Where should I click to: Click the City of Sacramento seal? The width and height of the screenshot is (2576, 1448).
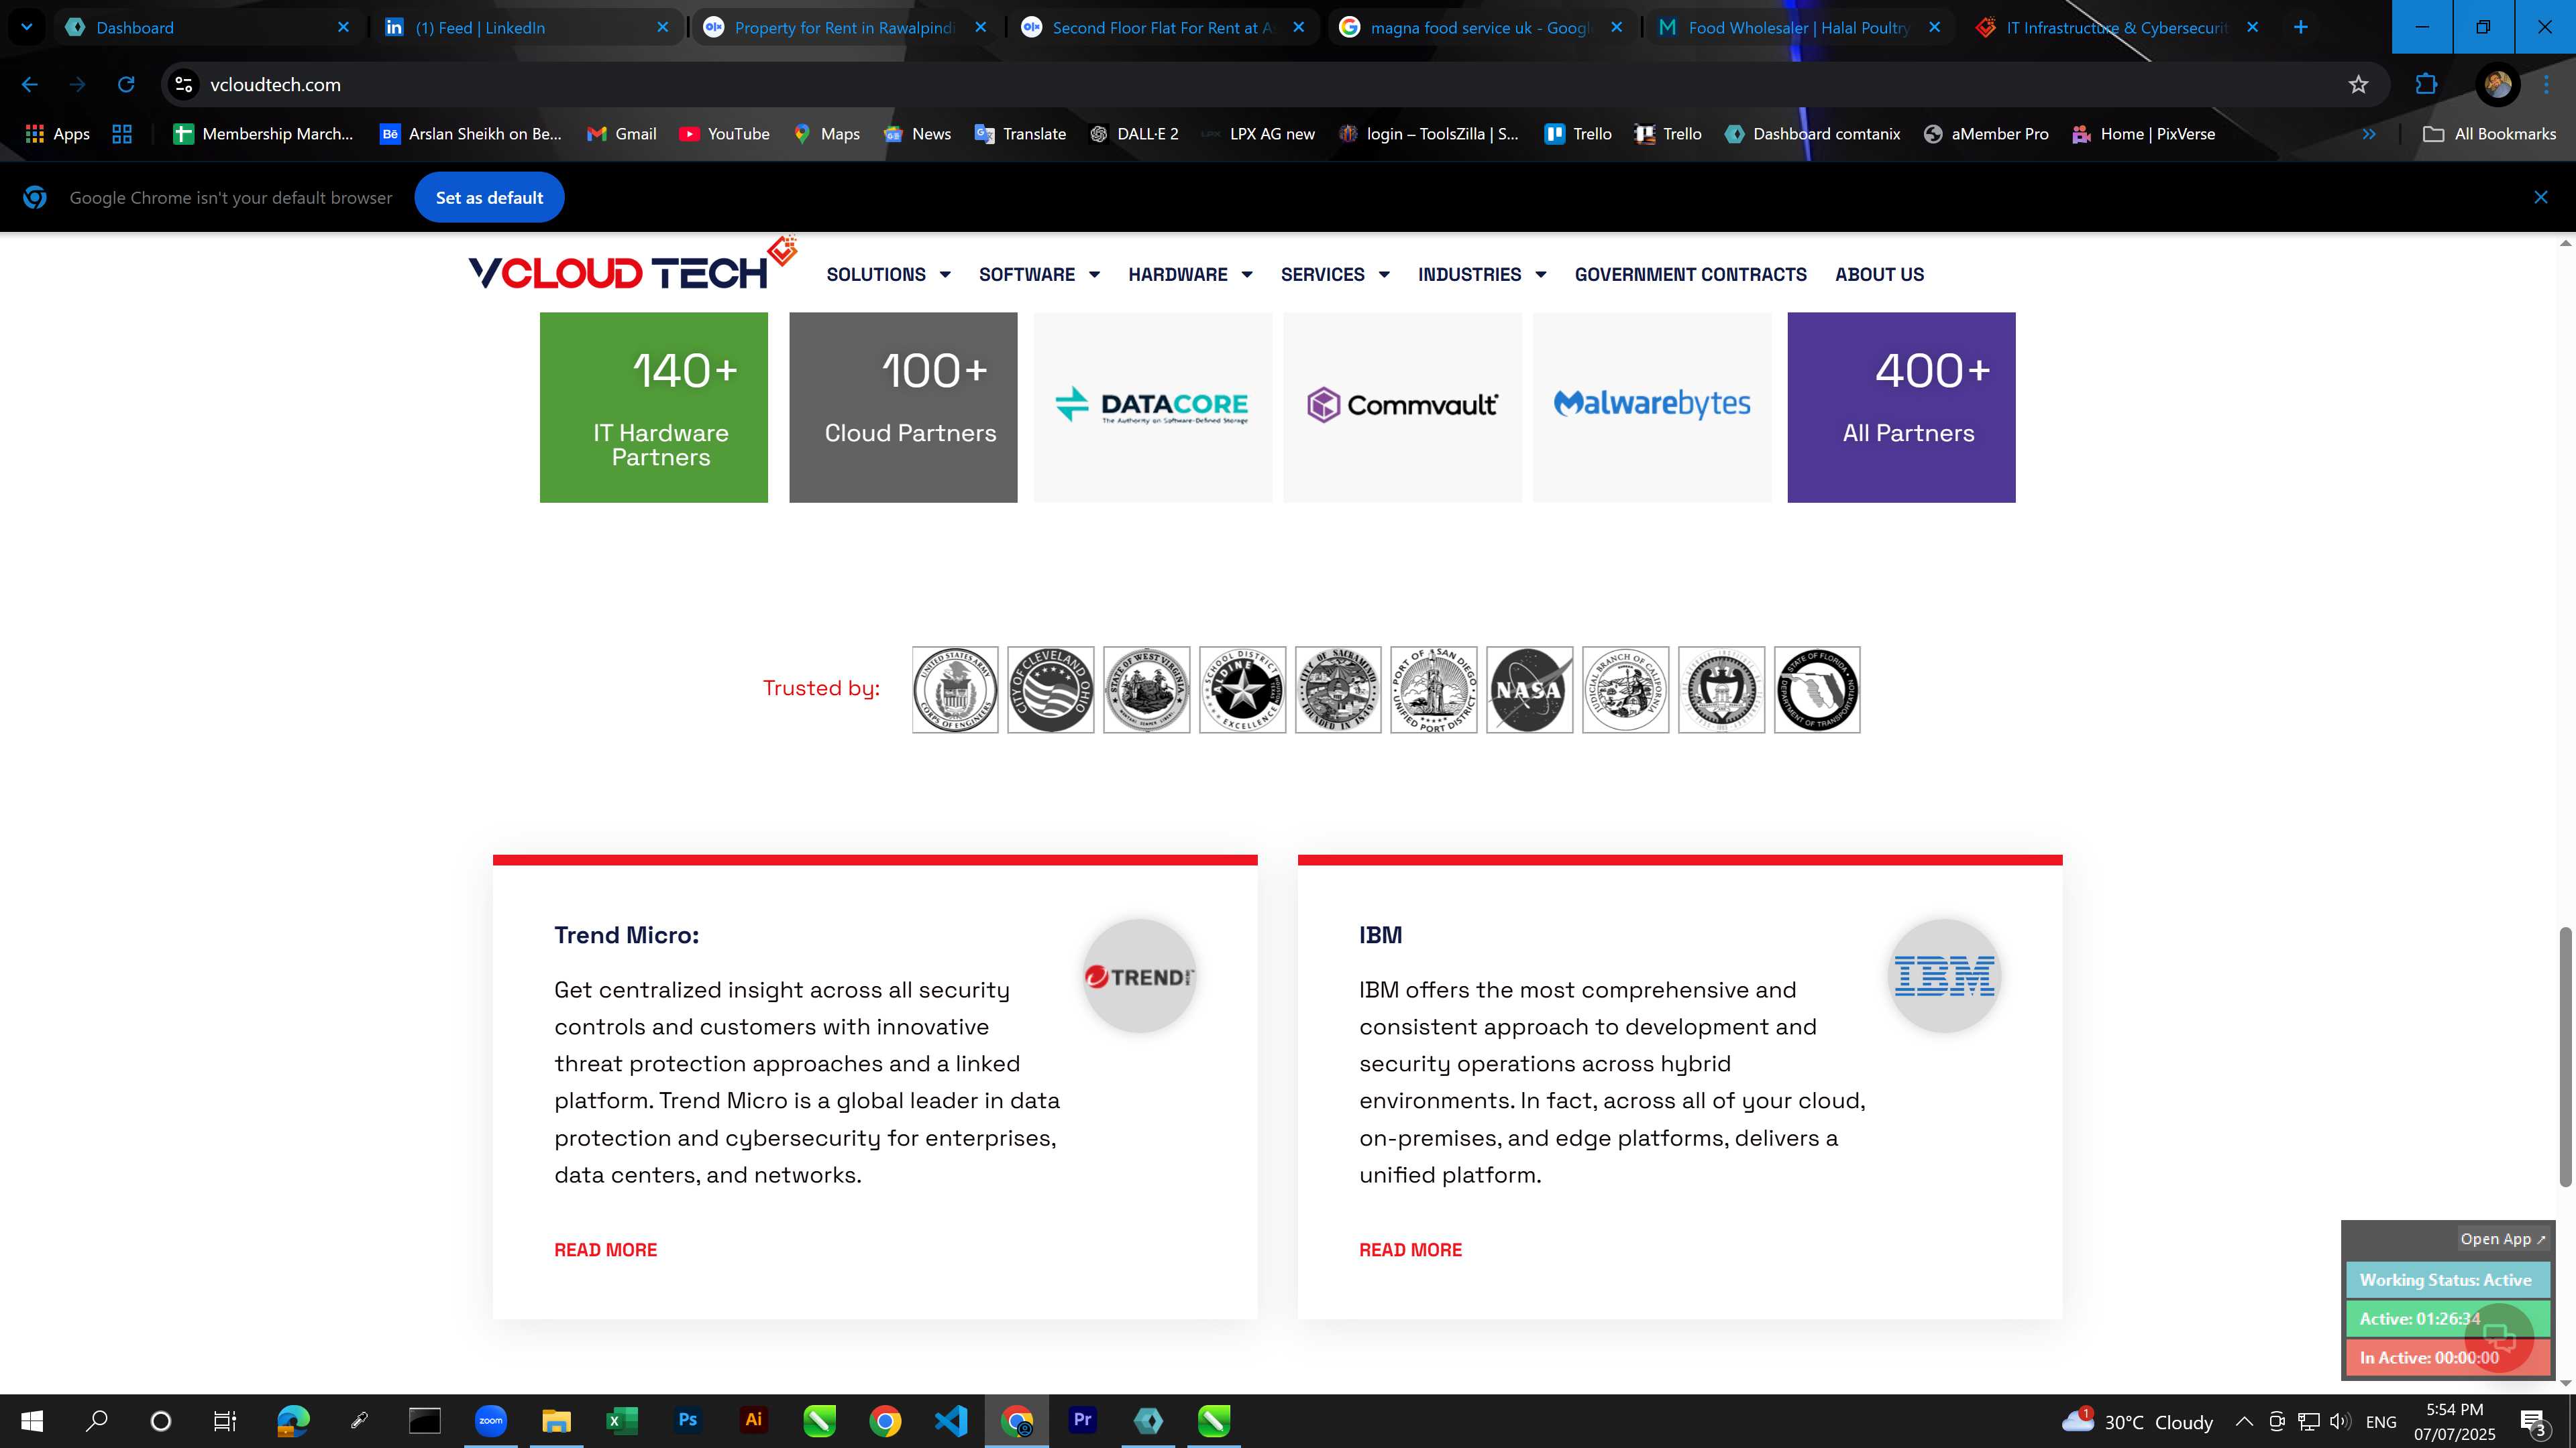[1338, 690]
